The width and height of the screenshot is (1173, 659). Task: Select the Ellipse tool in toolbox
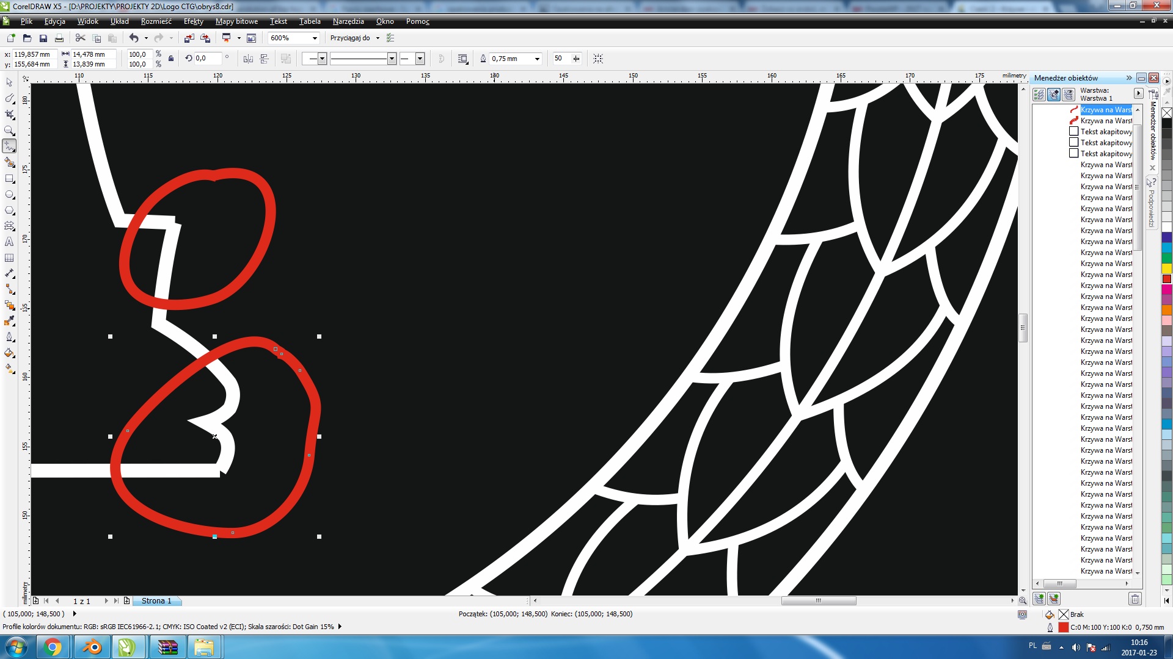click(9, 195)
